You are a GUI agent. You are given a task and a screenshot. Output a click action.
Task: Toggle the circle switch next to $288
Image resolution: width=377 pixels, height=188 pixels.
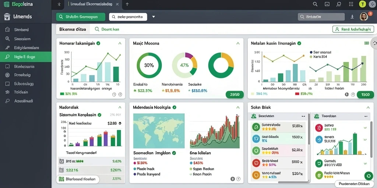120,123
